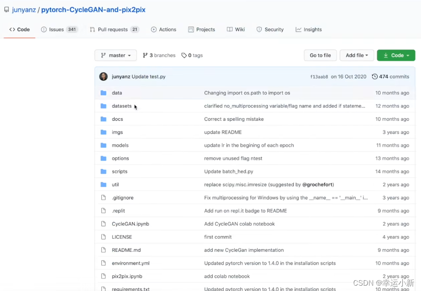The height and width of the screenshot is (291, 421).
Task: Open the models folder name
Action: point(120,145)
